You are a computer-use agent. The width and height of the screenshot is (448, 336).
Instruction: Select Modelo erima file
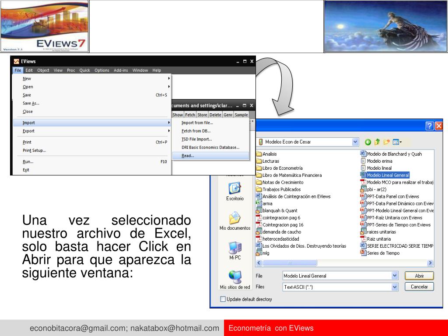pyautogui.click(x=376, y=161)
